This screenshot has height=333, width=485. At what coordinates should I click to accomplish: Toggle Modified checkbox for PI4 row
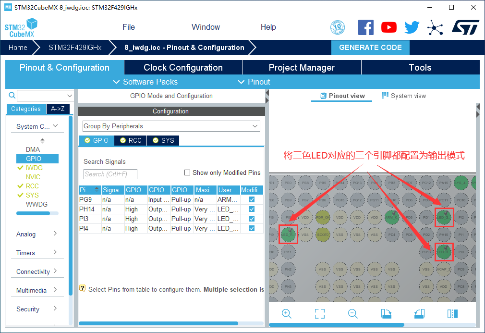click(252, 228)
